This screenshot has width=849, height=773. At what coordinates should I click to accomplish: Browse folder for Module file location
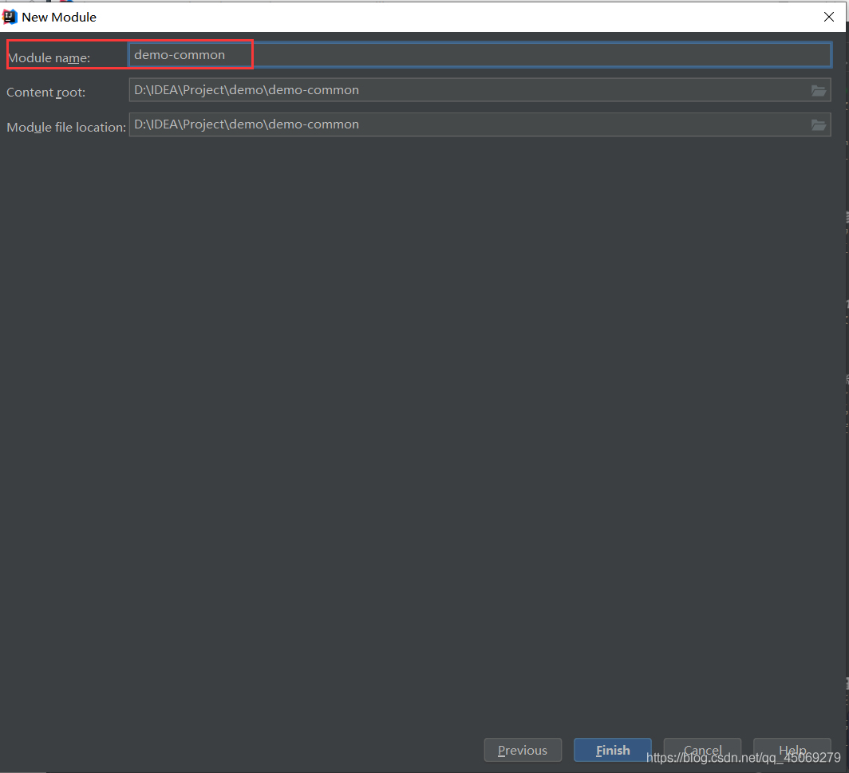coord(818,125)
